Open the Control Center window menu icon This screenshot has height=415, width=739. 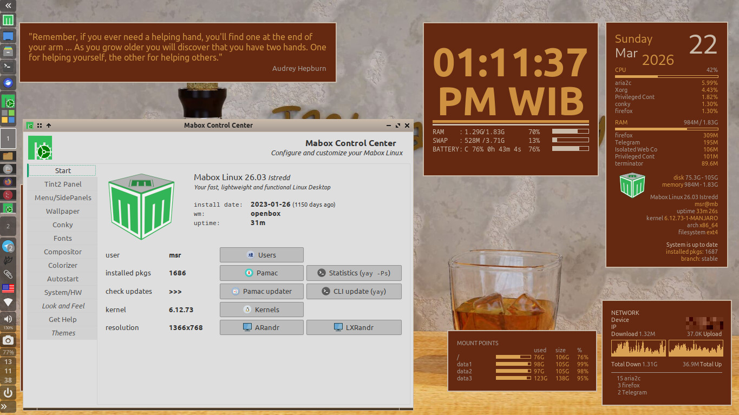(30, 126)
